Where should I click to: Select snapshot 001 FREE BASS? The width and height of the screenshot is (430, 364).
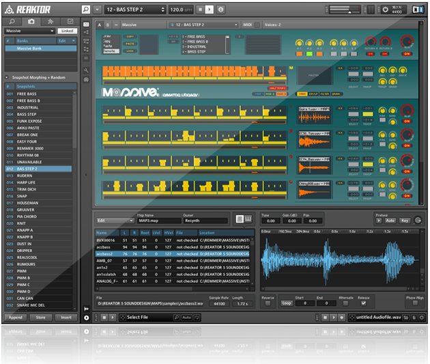click(38, 94)
